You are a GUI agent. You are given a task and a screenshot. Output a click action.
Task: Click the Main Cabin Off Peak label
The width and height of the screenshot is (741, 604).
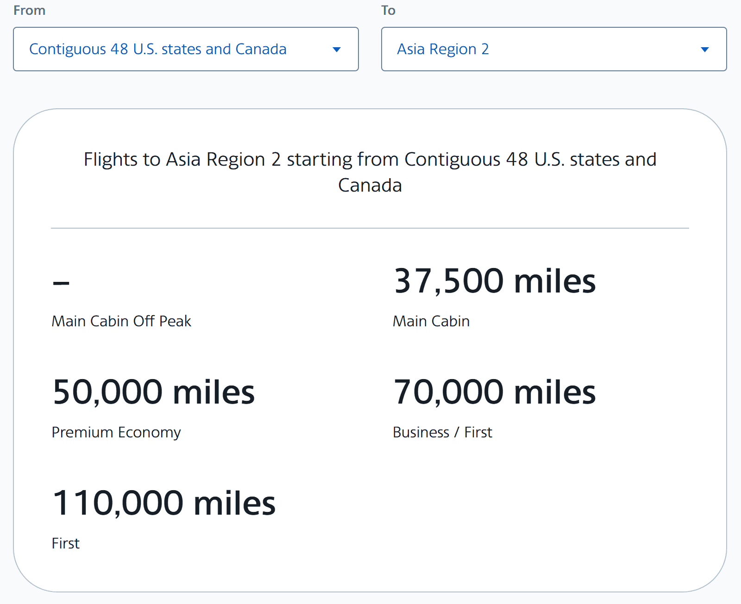click(x=121, y=321)
